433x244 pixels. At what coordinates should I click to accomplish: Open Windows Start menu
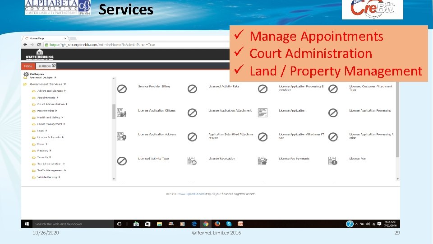[x=27, y=224]
